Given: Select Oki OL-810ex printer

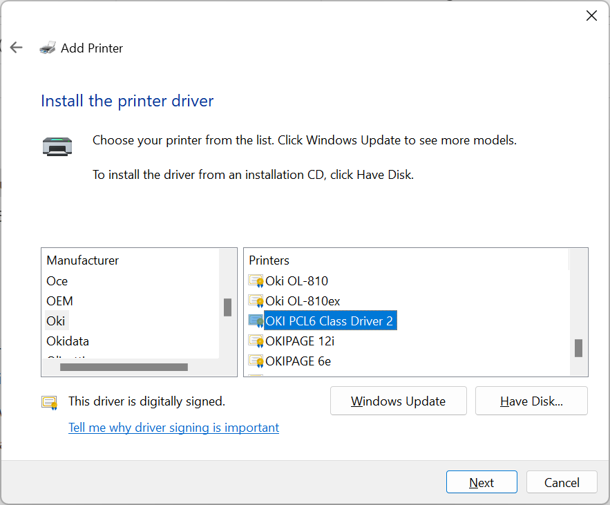Looking at the screenshot, I should pos(303,301).
